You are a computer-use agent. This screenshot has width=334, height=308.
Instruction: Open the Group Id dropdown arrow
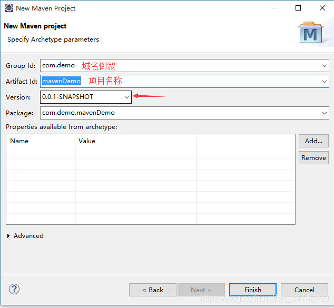(324, 66)
